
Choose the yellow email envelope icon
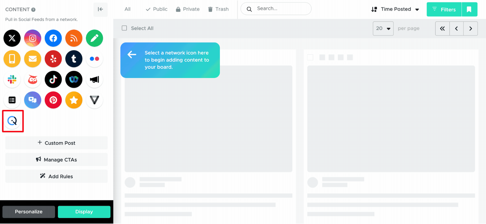[33, 59]
